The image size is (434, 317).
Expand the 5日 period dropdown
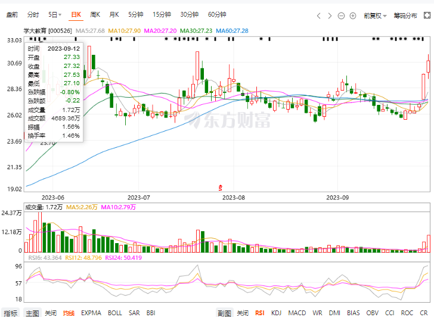(x=55, y=14)
